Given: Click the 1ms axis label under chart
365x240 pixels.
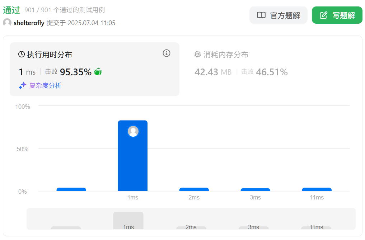Looking at the screenshot, I should coord(133,197).
